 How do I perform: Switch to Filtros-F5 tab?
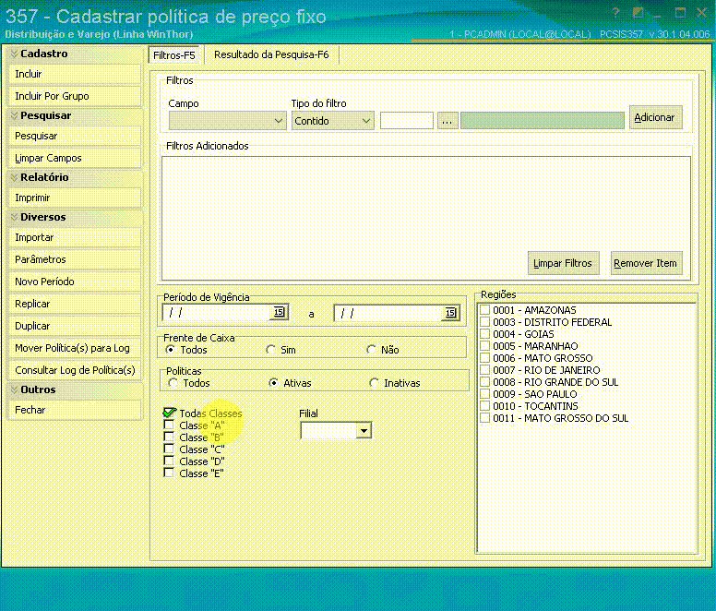[x=174, y=55]
